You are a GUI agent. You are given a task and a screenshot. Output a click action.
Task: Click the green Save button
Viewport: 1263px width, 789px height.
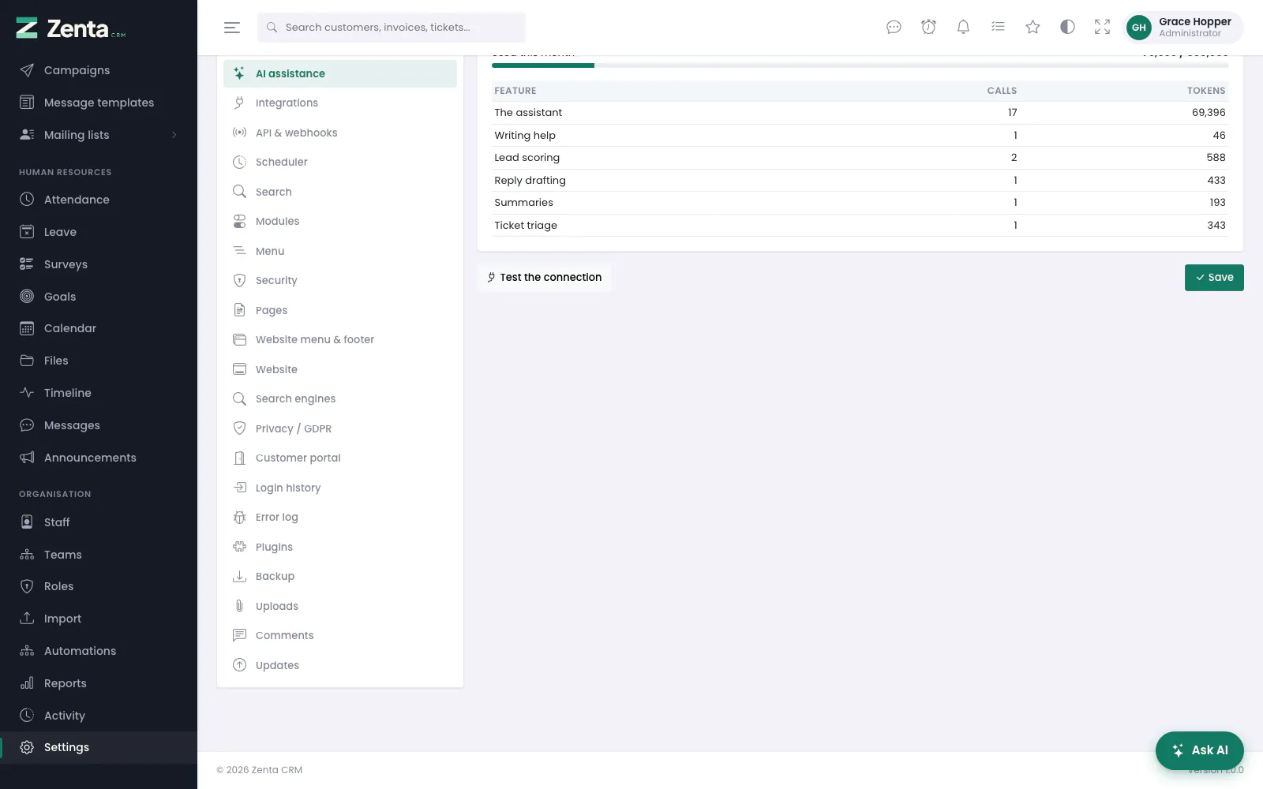(x=1214, y=278)
